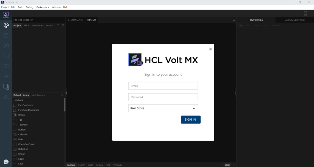Open the settings gear icon in sidebar
The width and height of the screenshot is (314, 167).
[x=6, y=36]
